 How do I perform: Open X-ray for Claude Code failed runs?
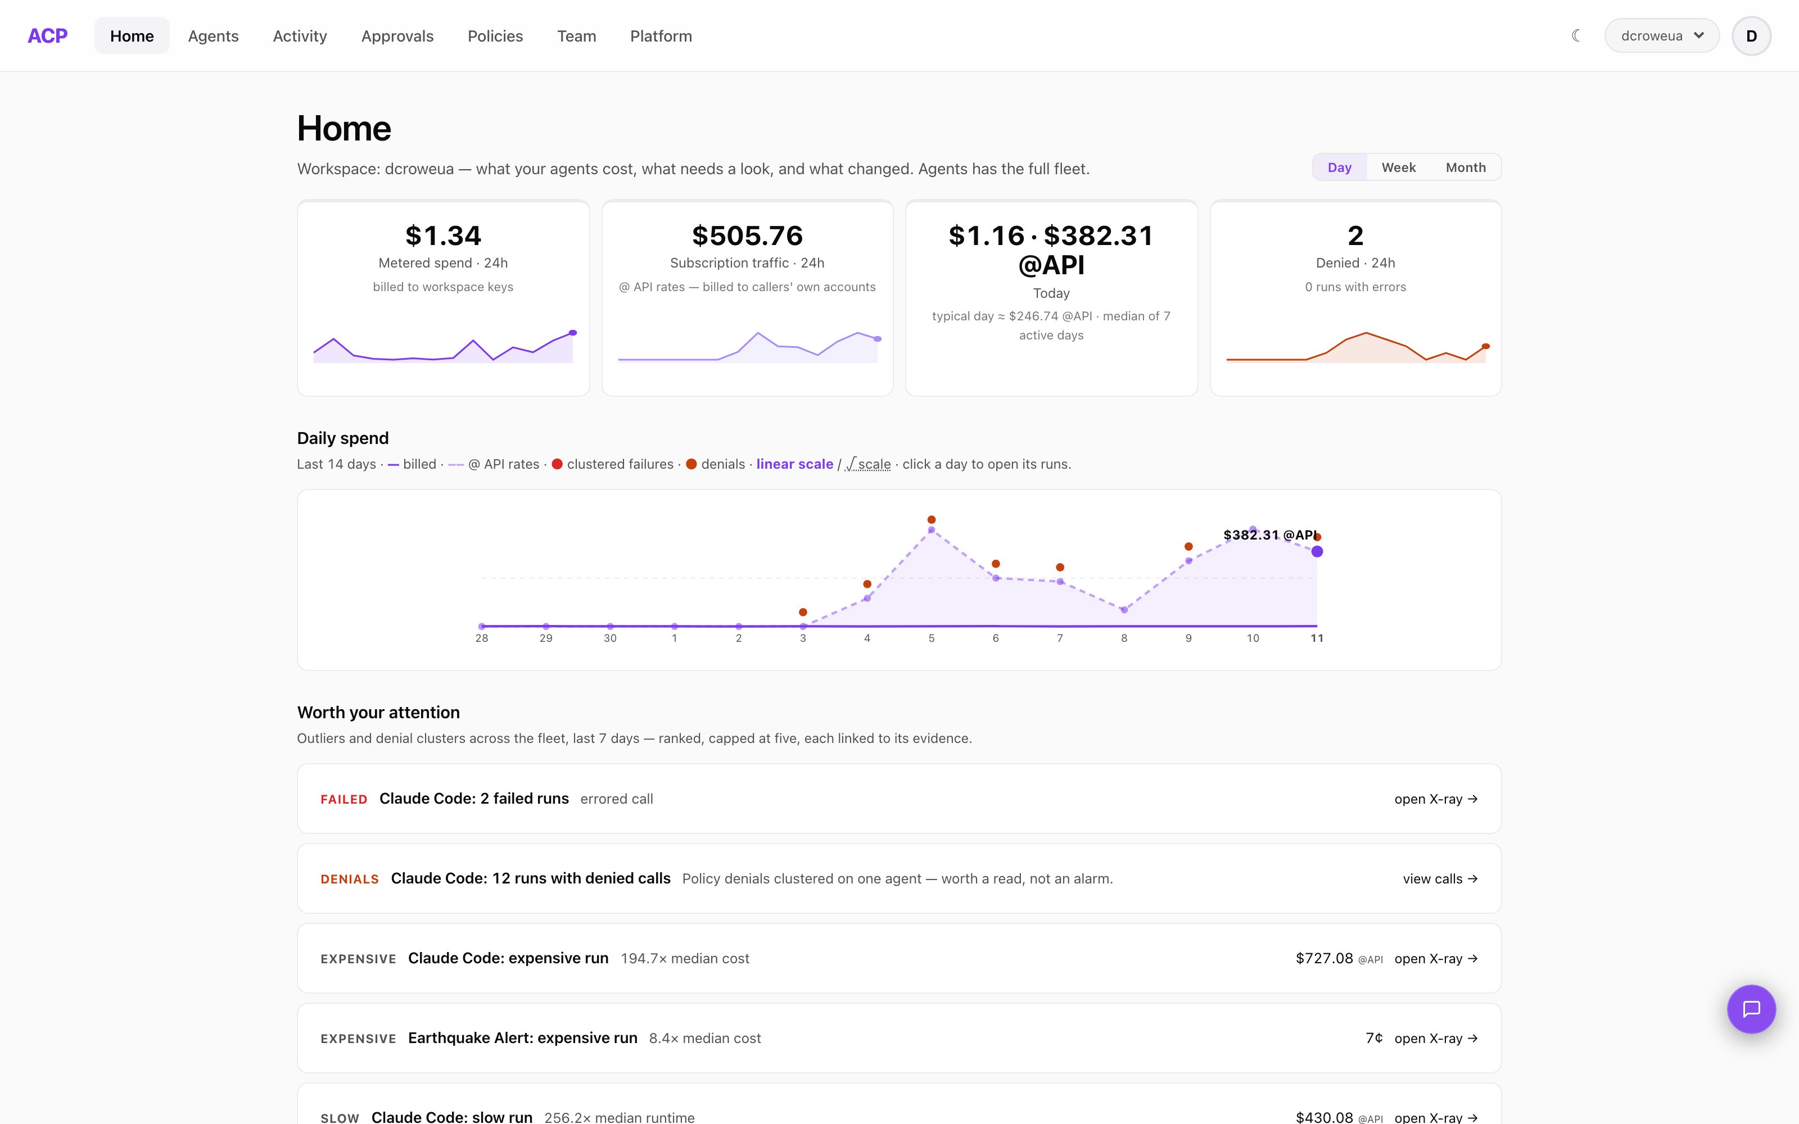1435,799
